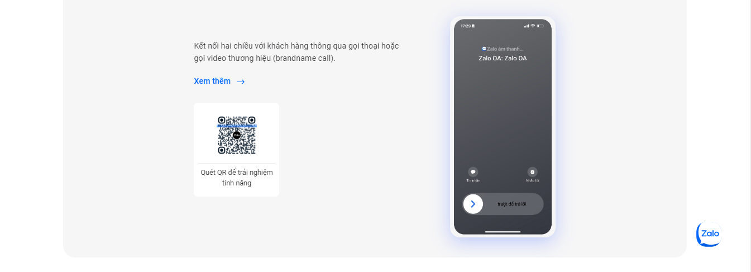Click the 'trượt để trả lời' slider track
Image resolution: width=751 pixels, height=272 pixels.
(503, 204)
